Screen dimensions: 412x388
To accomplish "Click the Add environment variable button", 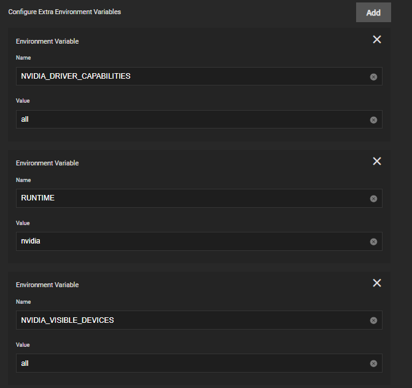I will click(x=373, y=12).
